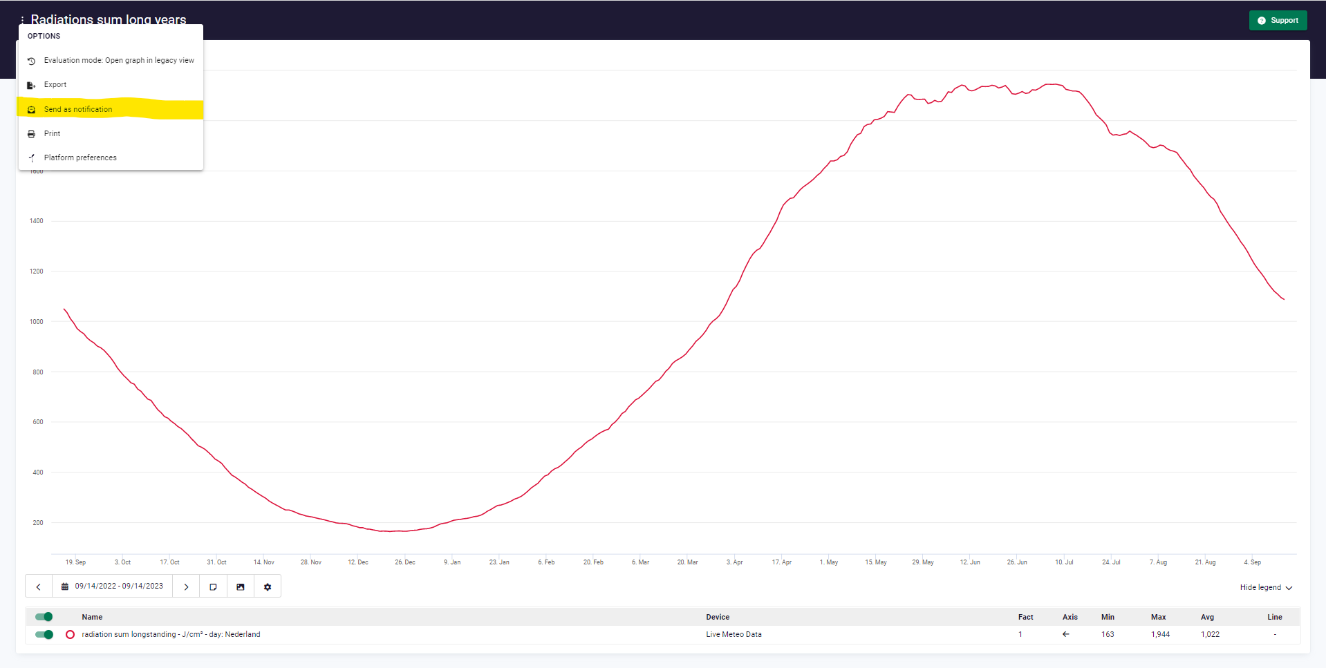
Task: Toggle the radiation sum longstanding series
Action: click(x=44, y=634)
